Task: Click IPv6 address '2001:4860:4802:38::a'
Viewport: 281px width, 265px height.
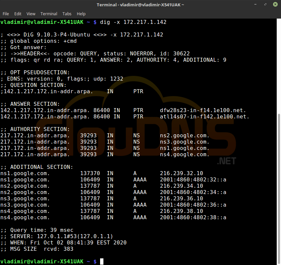Action: (x=193, y=217)
